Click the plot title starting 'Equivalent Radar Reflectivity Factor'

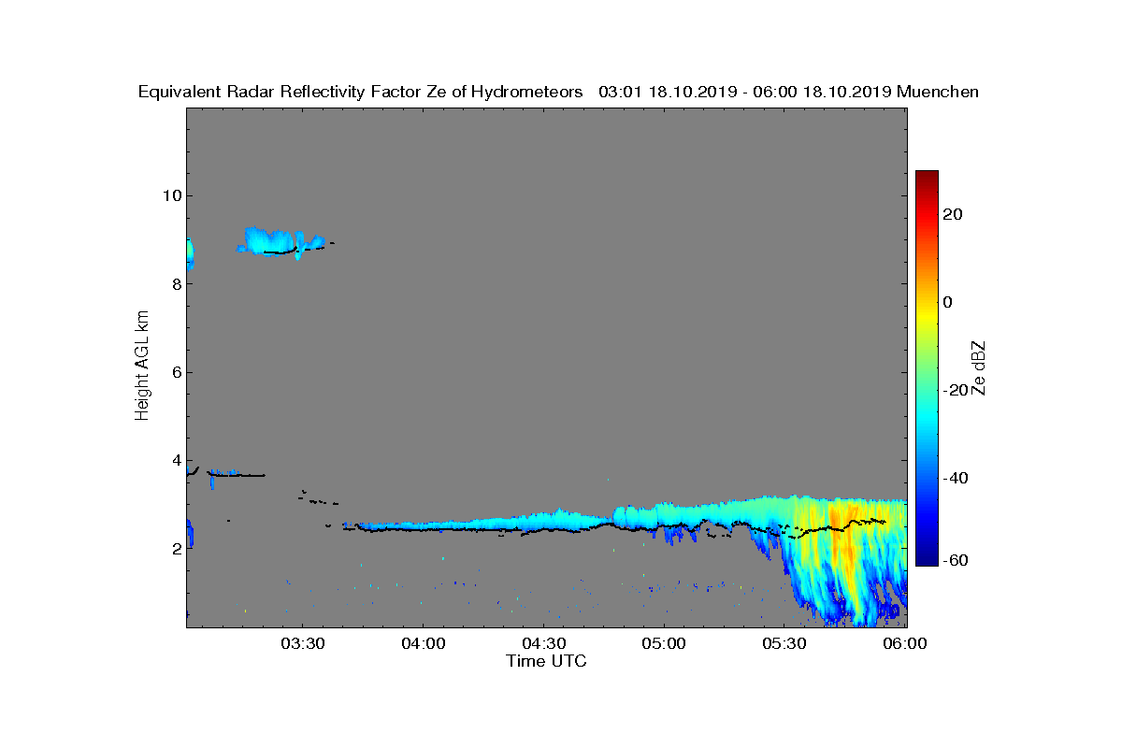(x=558, y=92)
